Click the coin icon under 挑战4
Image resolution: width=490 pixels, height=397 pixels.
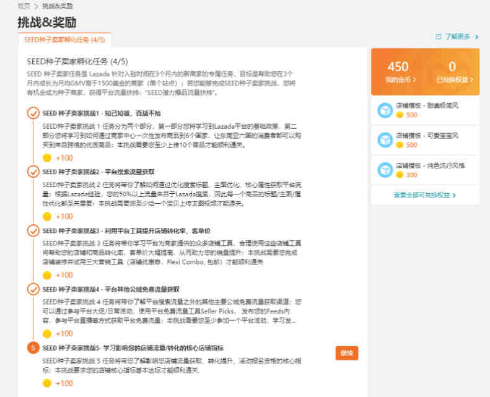(x=47, y=334)
